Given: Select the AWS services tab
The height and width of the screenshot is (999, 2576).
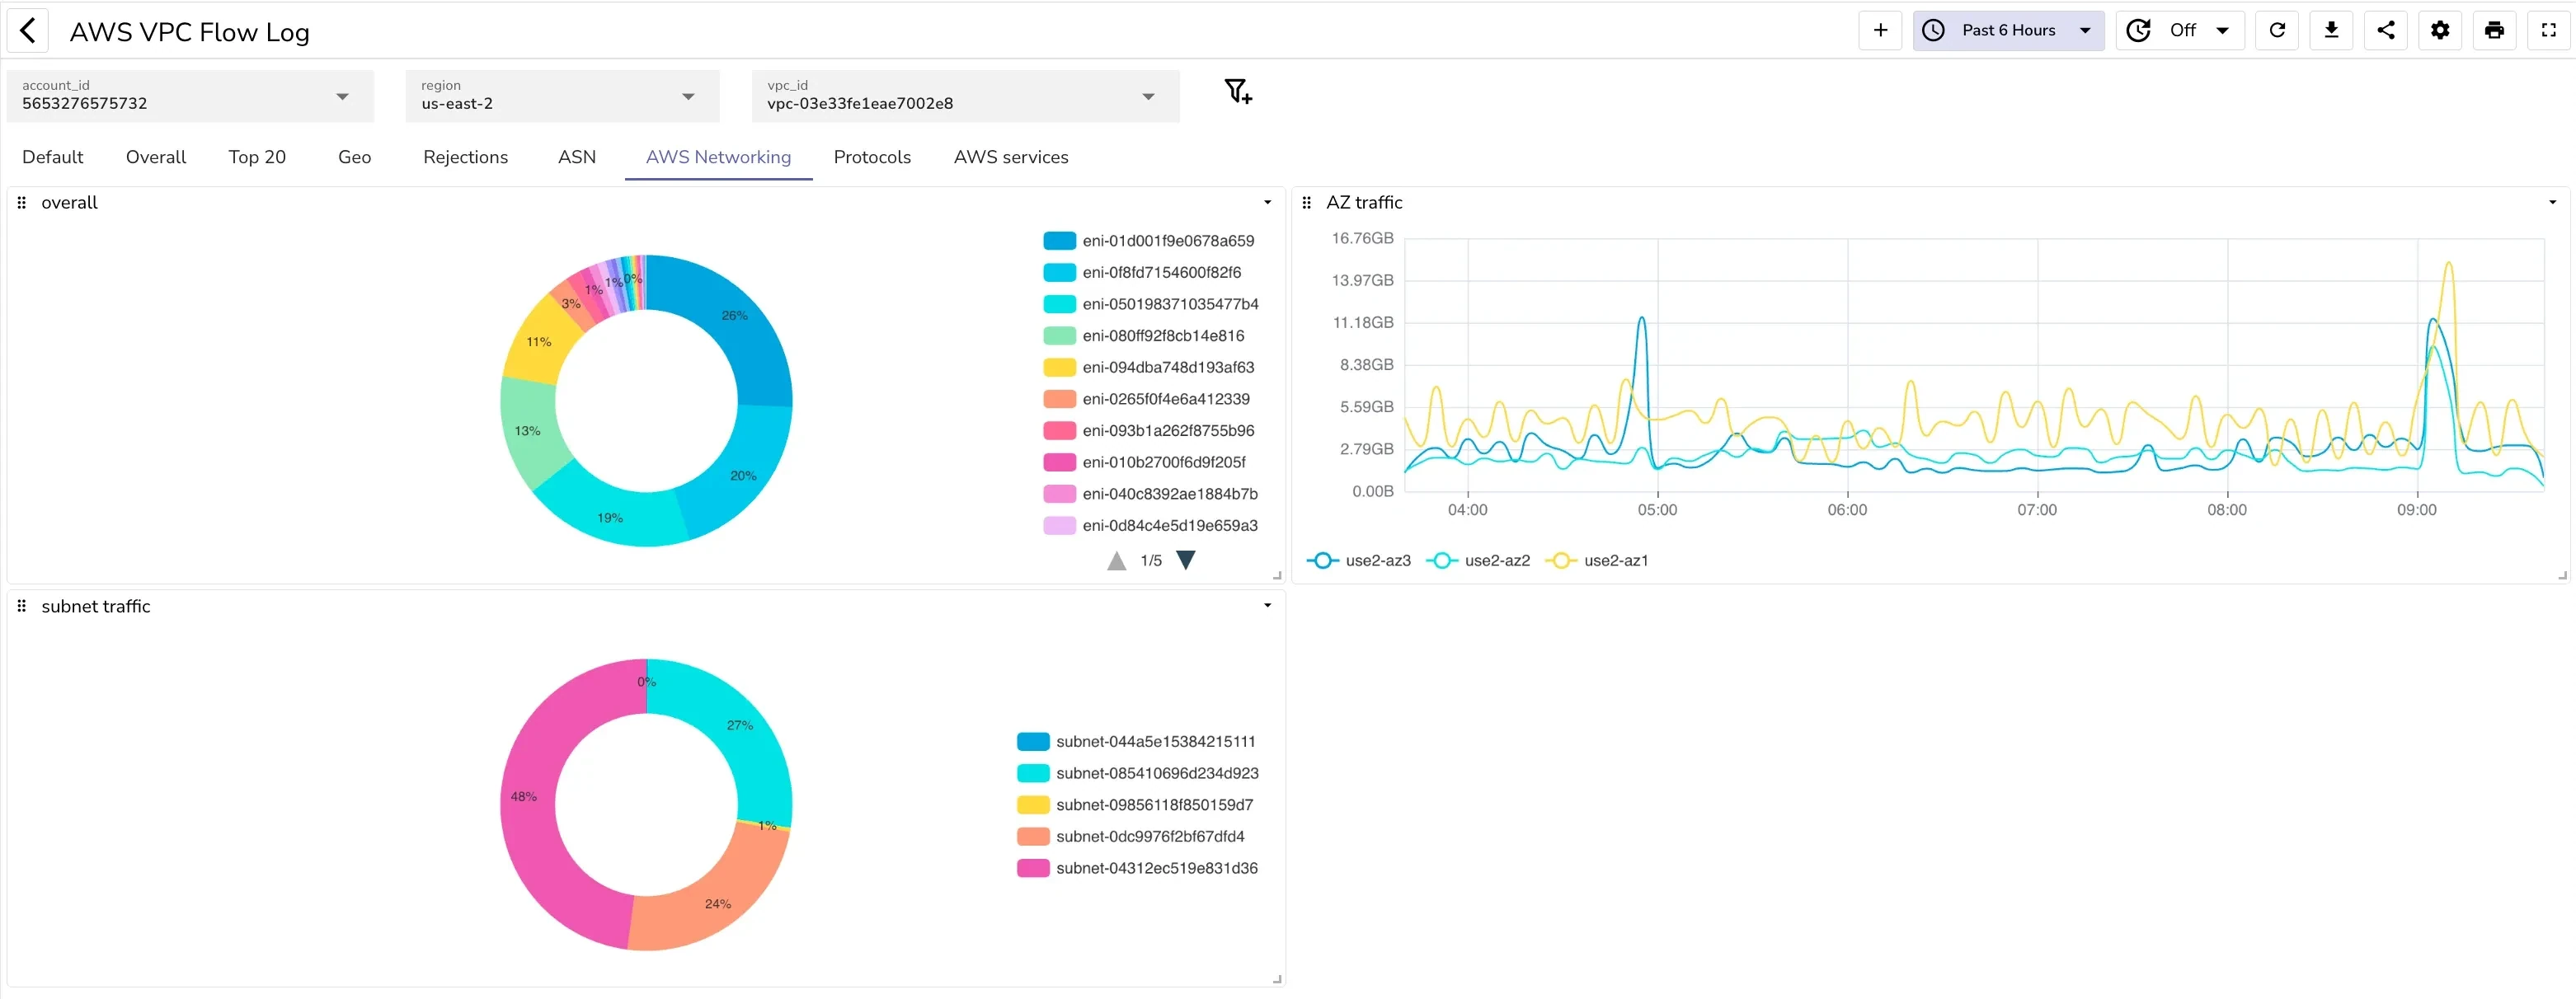Looking at the screenshot, I should 1011,157.
